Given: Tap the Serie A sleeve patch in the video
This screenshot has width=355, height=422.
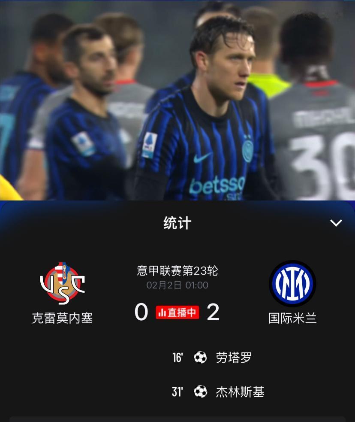Looking at the screenshot, I should coord(149,145).
